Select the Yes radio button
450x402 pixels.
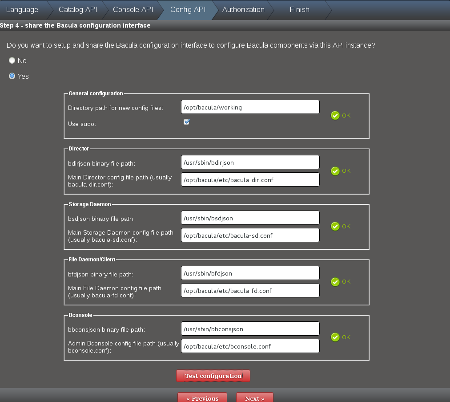12,76
